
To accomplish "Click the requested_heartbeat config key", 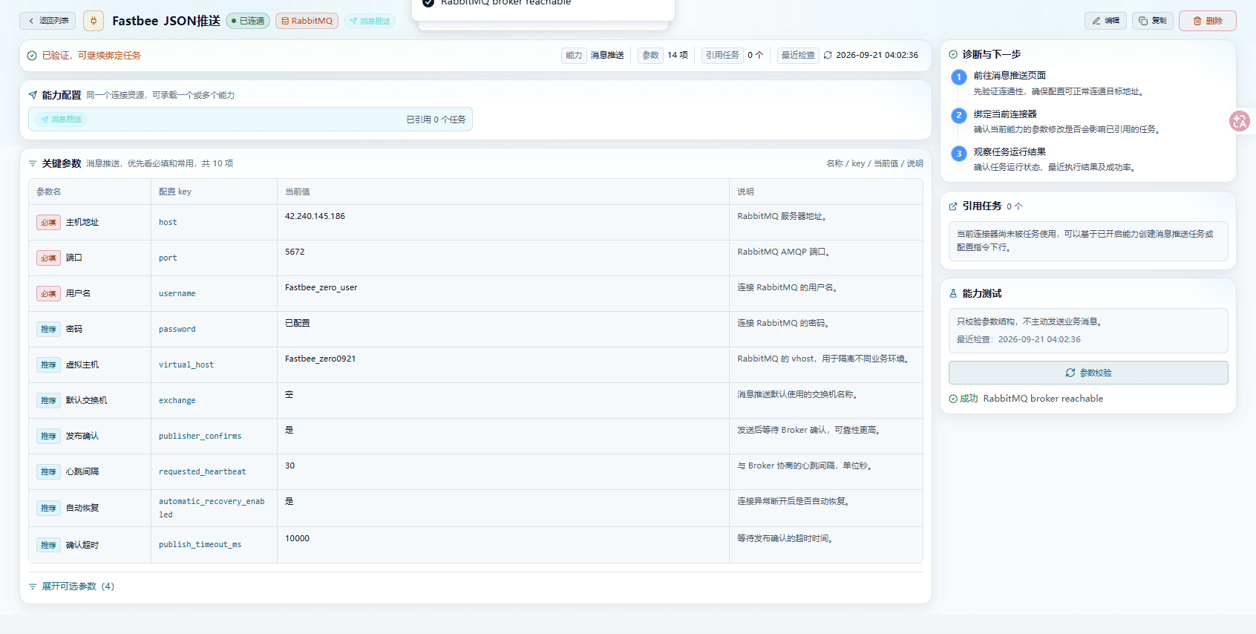I will pos(202,472).
